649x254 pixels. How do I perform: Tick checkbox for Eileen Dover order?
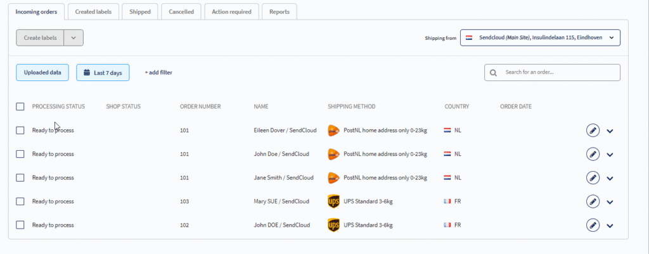click(20, 130)
